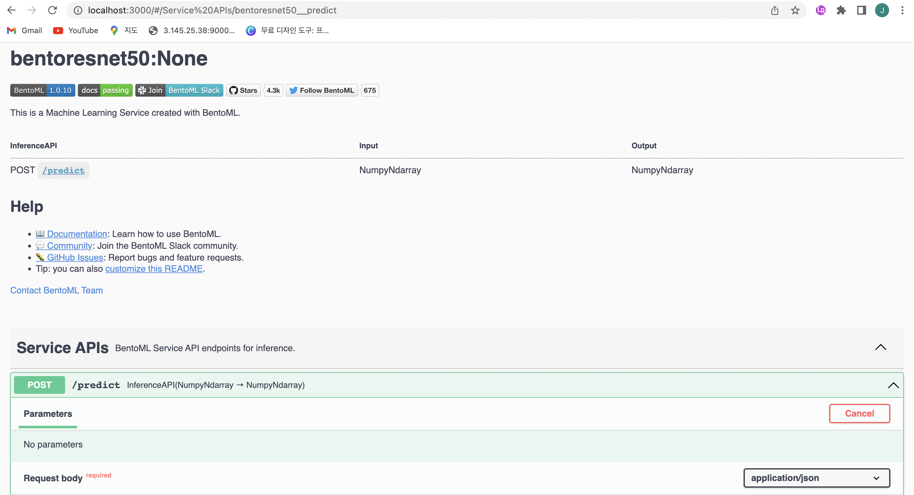Select the Parameters tab
Image resolution: width=914 pixels, height=495 pixels.
[48, 414]
